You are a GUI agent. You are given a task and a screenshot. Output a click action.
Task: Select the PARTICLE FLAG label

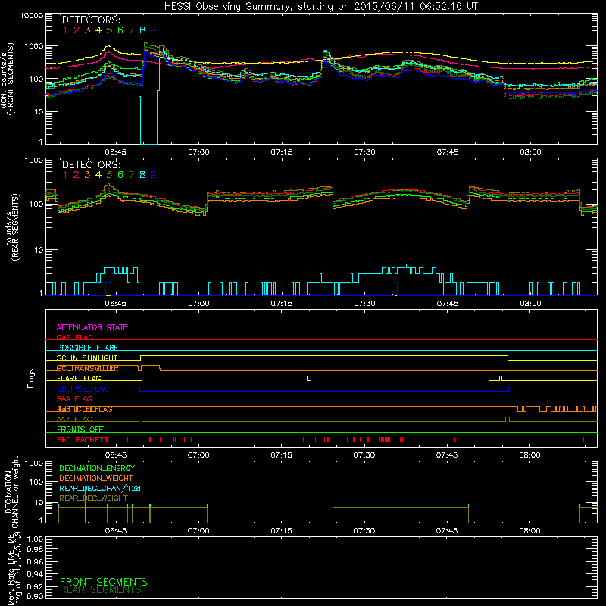coord(85,409)
